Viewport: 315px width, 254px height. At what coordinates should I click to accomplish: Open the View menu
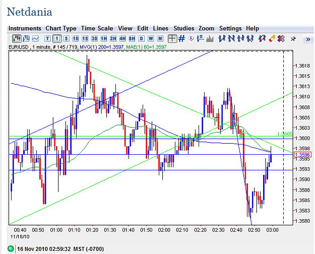coord(125,28)
